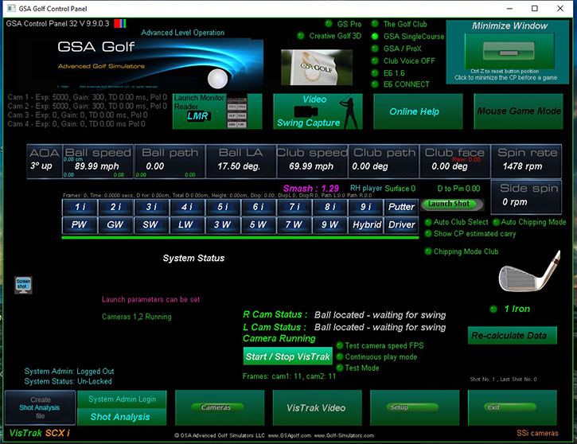Viewport: 577px width, 444px height.
Task: Select GSA SingleCourse option
Action: click(375, 37)
